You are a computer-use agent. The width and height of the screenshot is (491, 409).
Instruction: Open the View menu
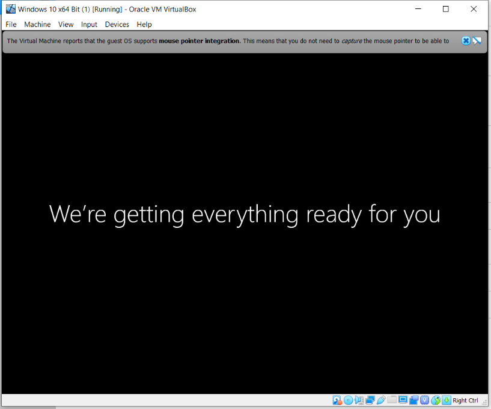(x=66, y=24)
